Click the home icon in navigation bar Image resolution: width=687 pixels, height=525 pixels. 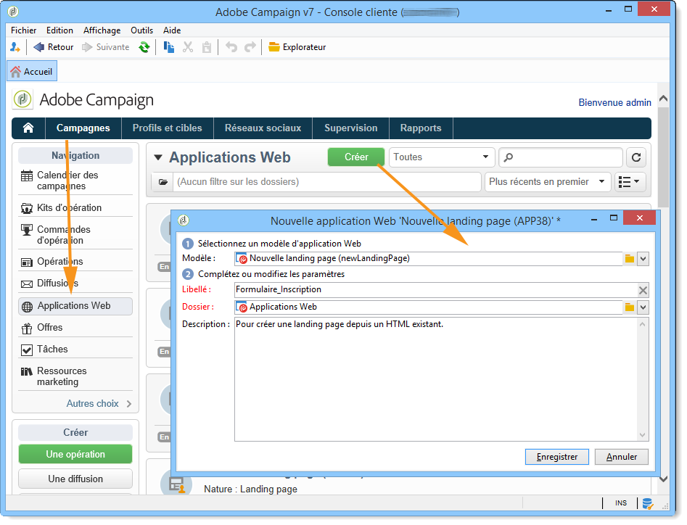click(x=28, y=128)
